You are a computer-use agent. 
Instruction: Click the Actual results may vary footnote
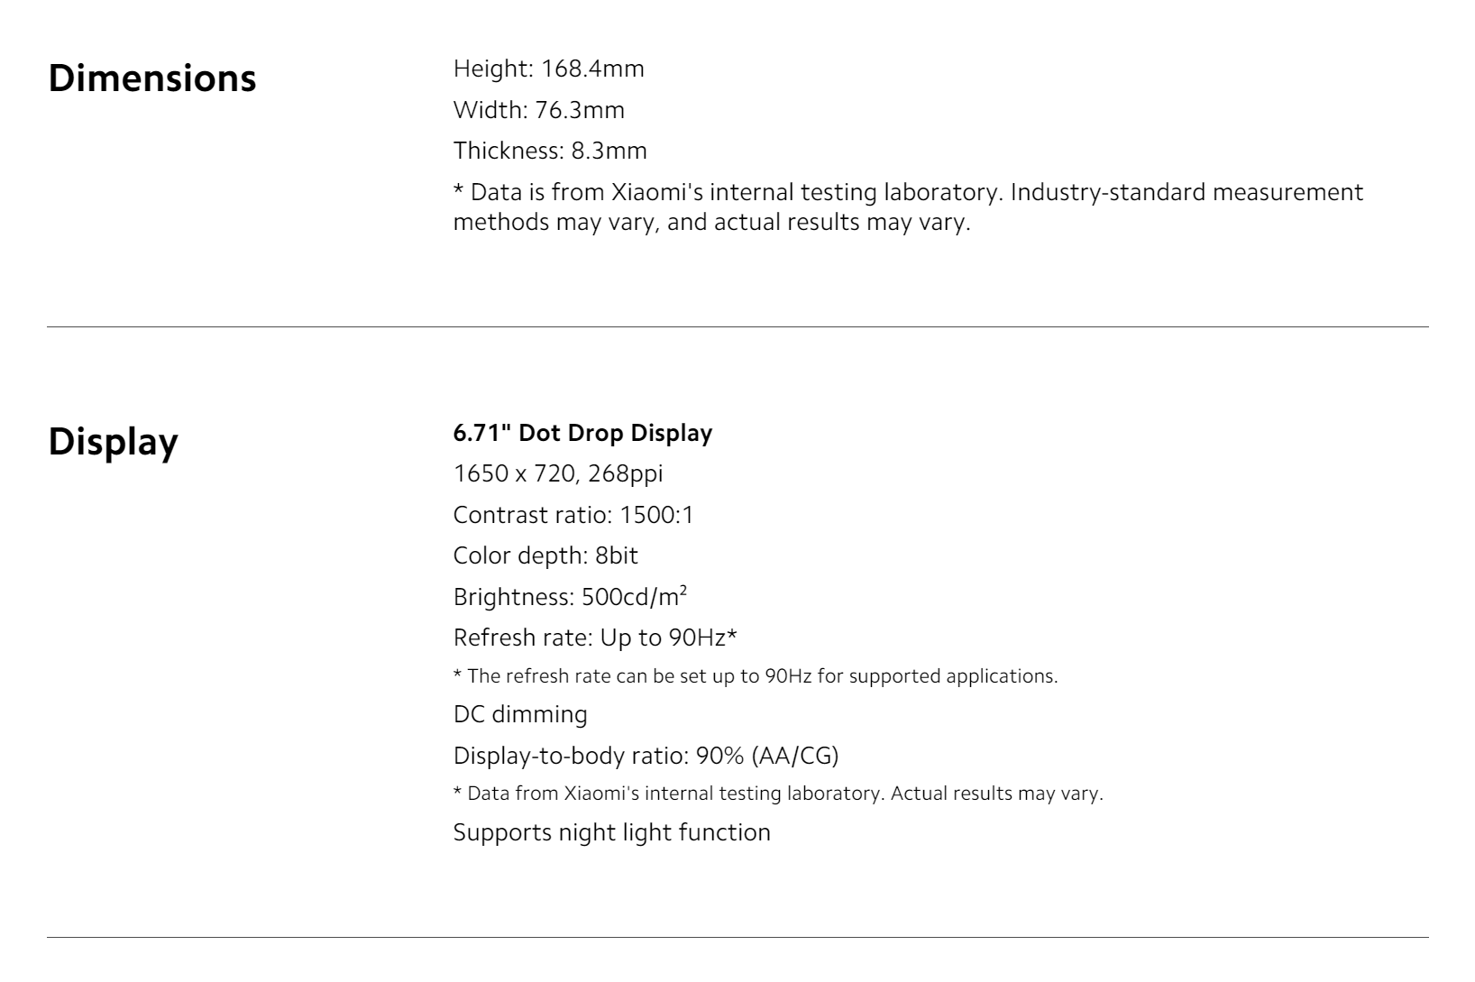778,794
